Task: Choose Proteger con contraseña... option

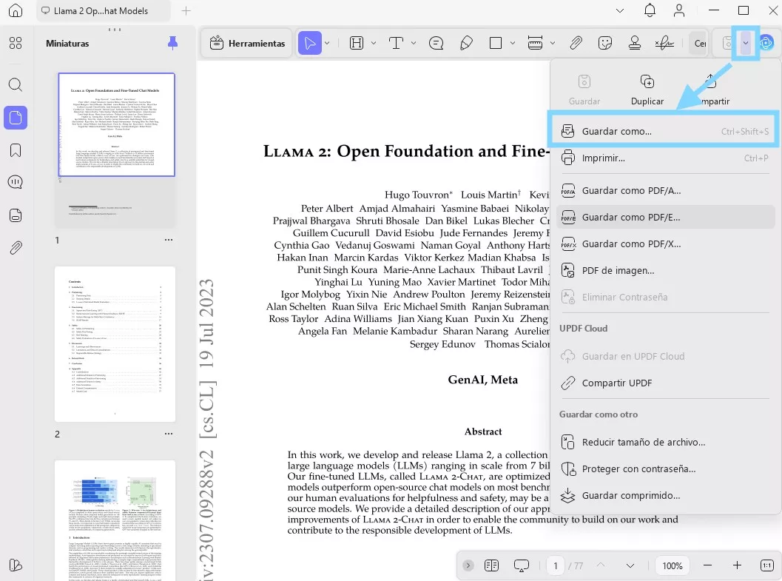Action: point(665,469)
